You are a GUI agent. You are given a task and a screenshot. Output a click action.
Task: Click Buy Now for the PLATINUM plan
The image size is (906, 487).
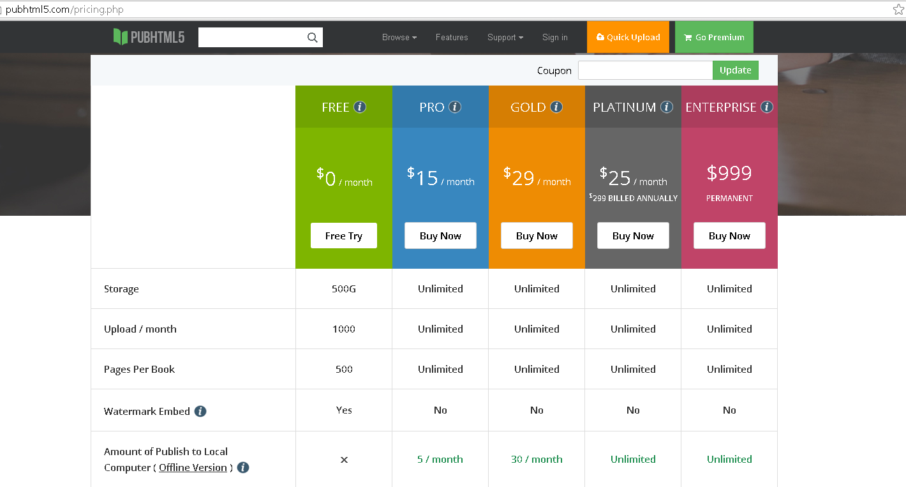(x=633, y=236)
